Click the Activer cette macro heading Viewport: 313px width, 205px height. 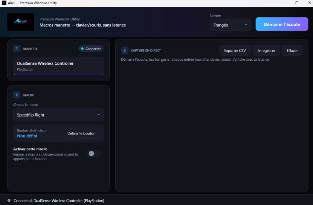coord(30,149)
